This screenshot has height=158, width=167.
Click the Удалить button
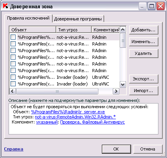coord(144,53)
